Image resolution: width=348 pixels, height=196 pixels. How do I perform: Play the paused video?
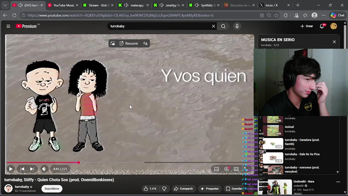[11, 169]
